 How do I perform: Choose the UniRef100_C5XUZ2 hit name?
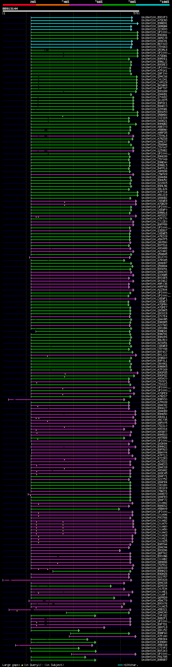click(x=154, y=385)
